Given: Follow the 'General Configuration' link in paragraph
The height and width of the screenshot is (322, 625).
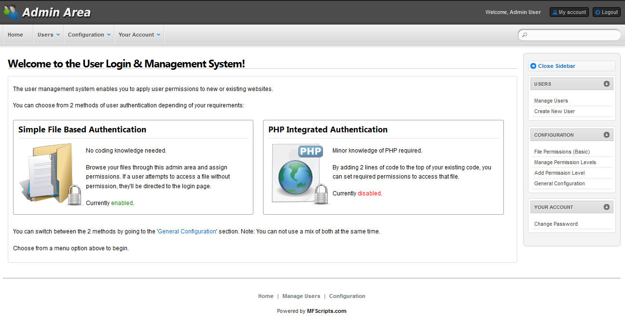Looking at the screenshot, I should click(x=187, y=232).
